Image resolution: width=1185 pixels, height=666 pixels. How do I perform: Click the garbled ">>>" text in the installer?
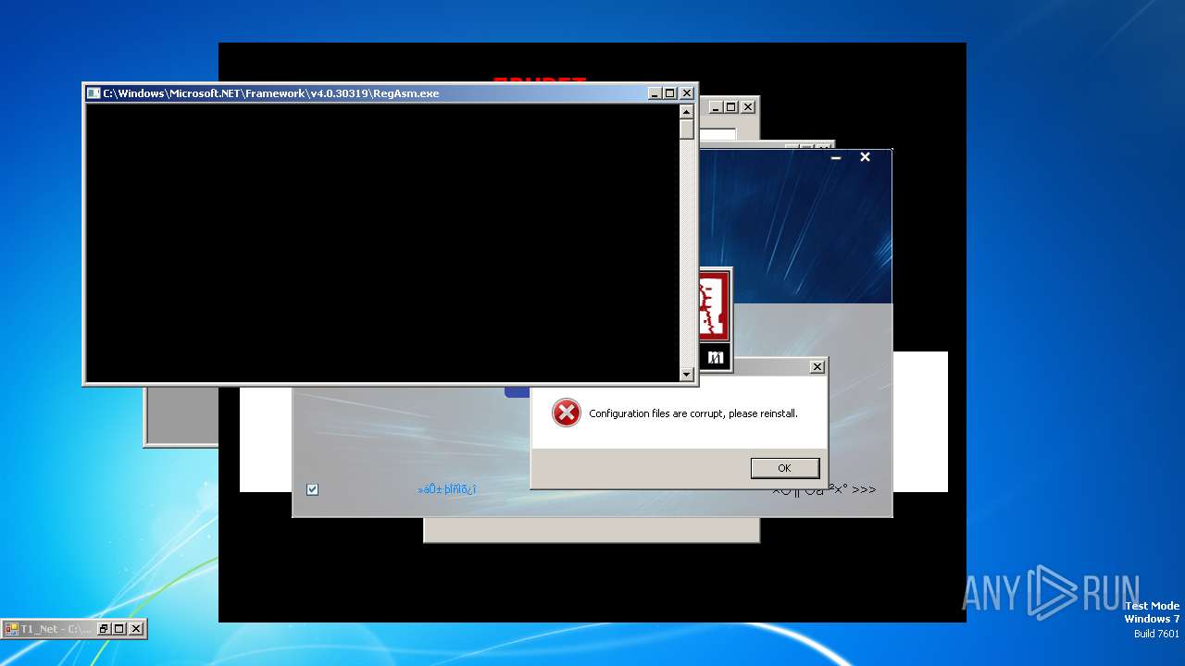point(824,489)
